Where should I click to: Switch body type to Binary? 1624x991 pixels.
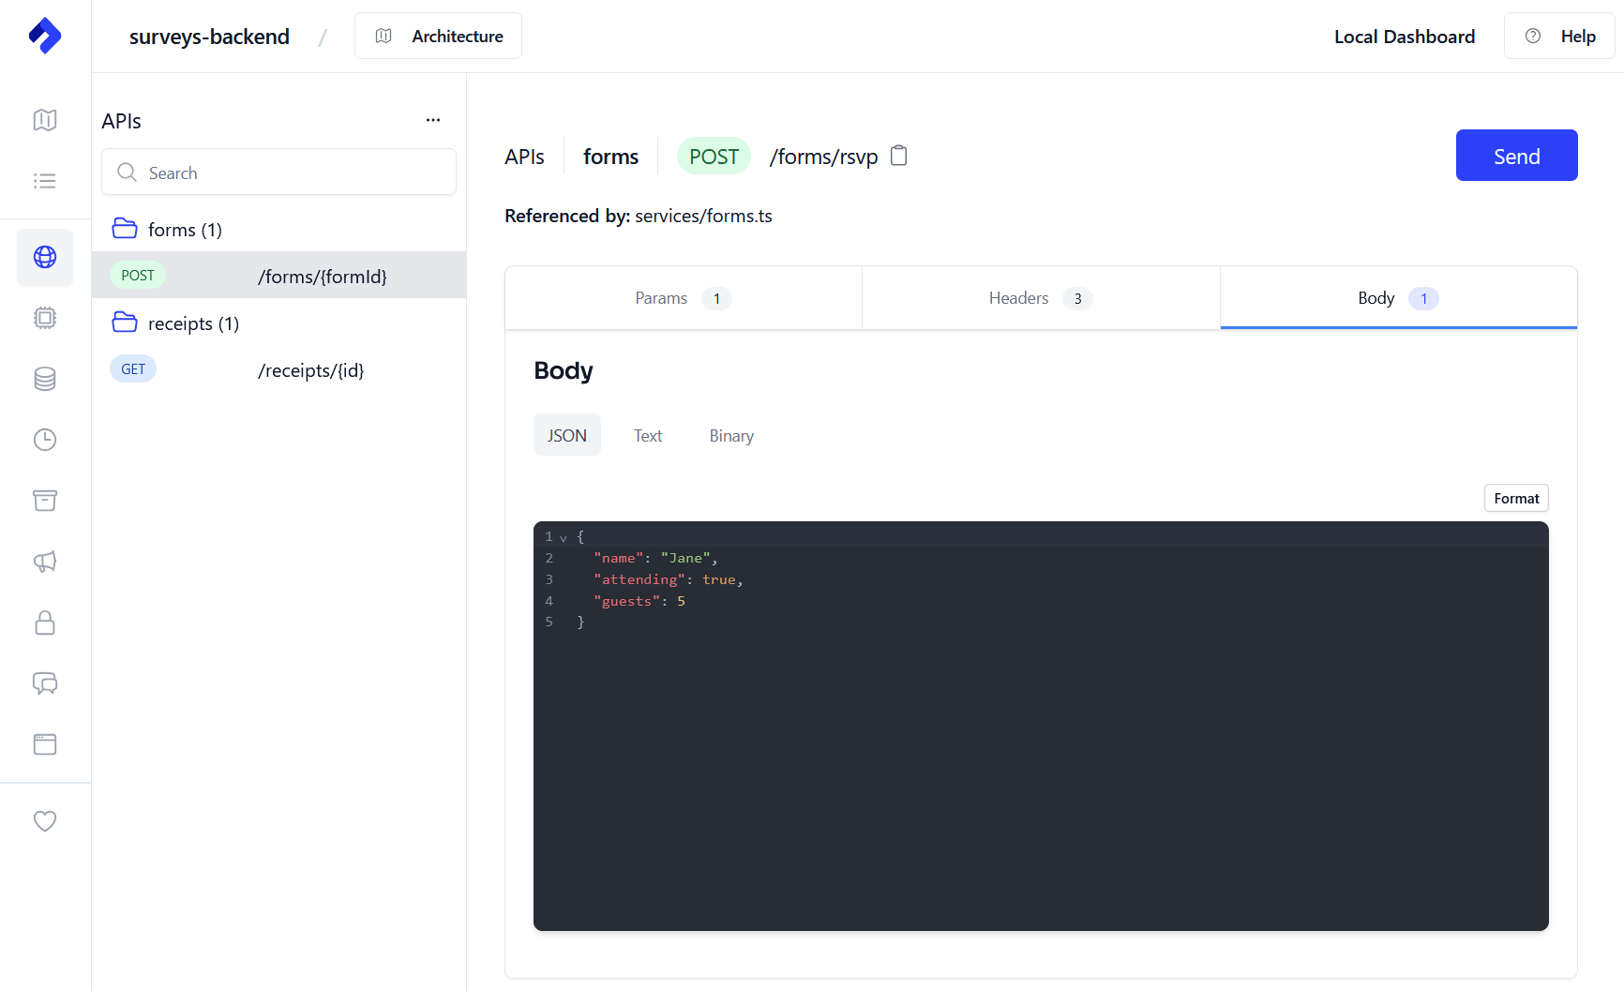pyautogui.click(x=731, y=435)
